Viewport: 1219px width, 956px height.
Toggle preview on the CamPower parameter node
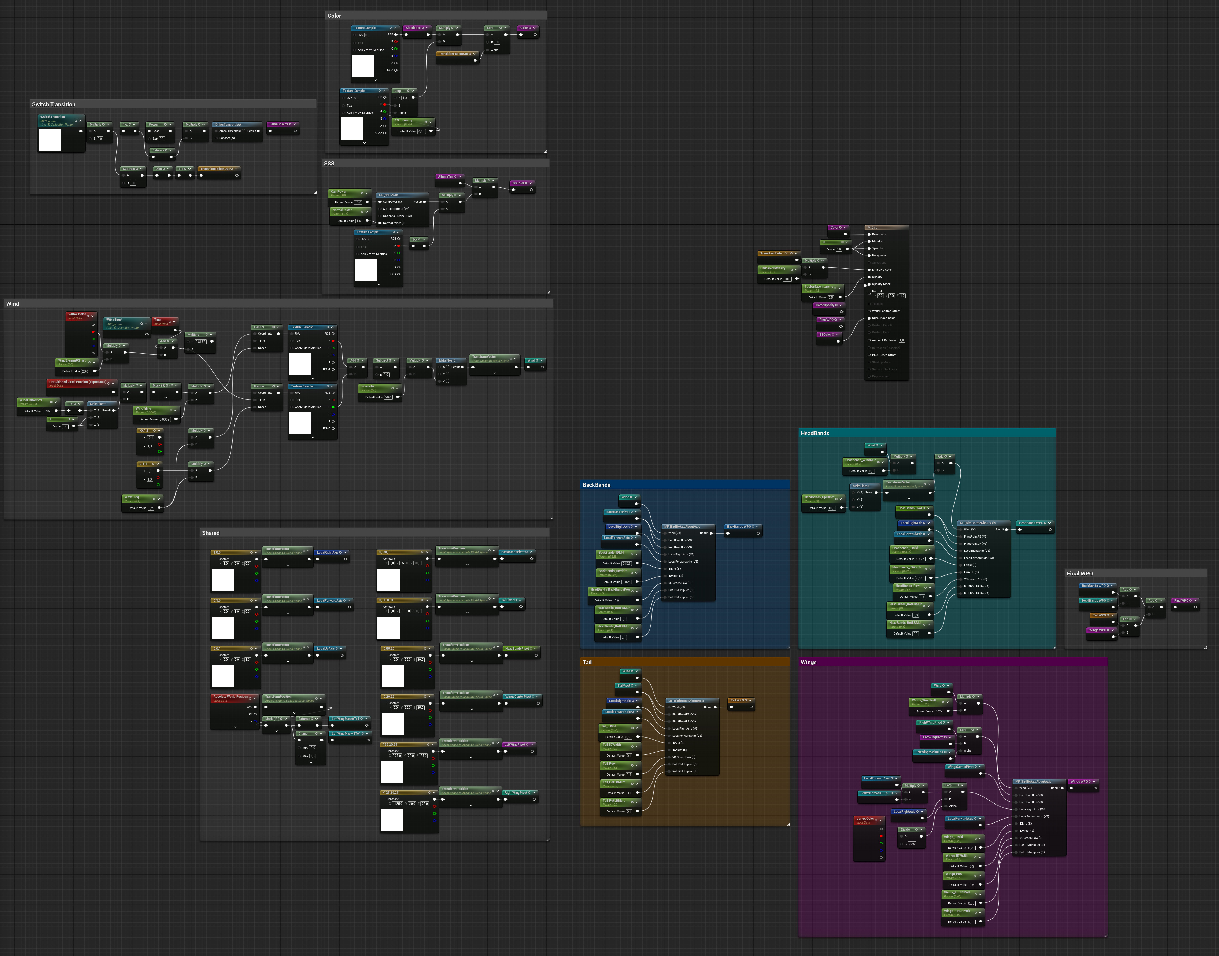click(x=362, y=193)
